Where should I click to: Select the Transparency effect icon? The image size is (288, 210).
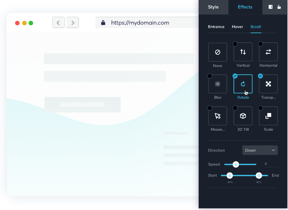(268, 84)
